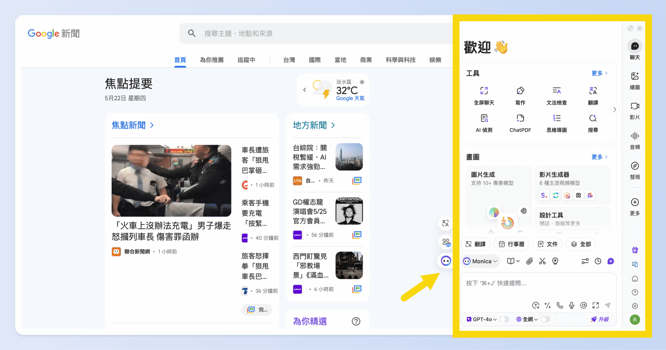666x350 pixels.
Task: Click the floating Monica face button
Action: [x=446, y=261]
